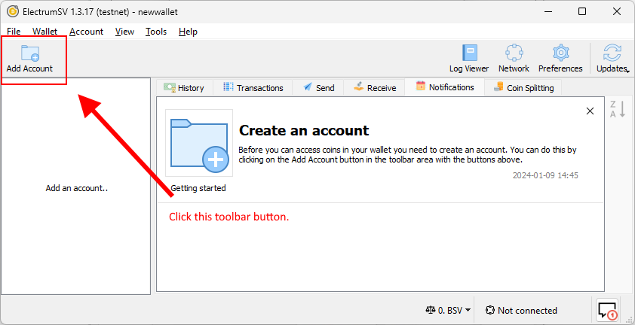Viewport: 635px width, 325px height.
Task: Click the Getting started folder icon
Action: 199,143
